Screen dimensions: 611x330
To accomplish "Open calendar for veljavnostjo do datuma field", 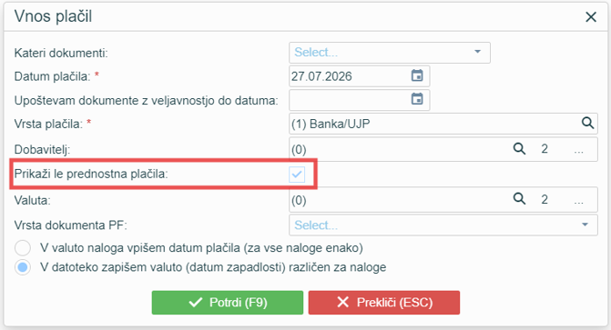I will [417, 99].
